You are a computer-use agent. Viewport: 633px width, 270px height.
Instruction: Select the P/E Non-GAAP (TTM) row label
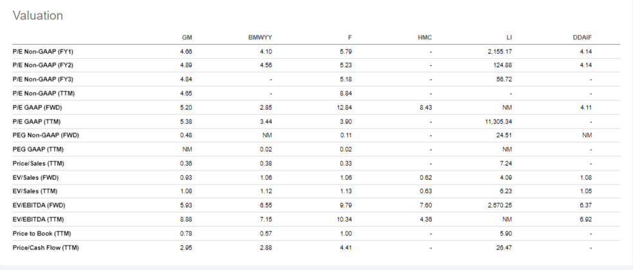(x=44, y=93)
